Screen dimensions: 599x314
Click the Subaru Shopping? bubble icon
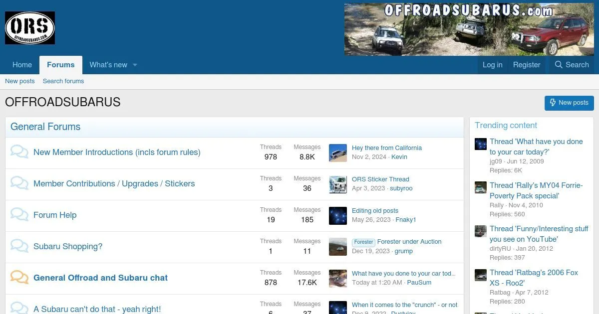coord(19,246)
